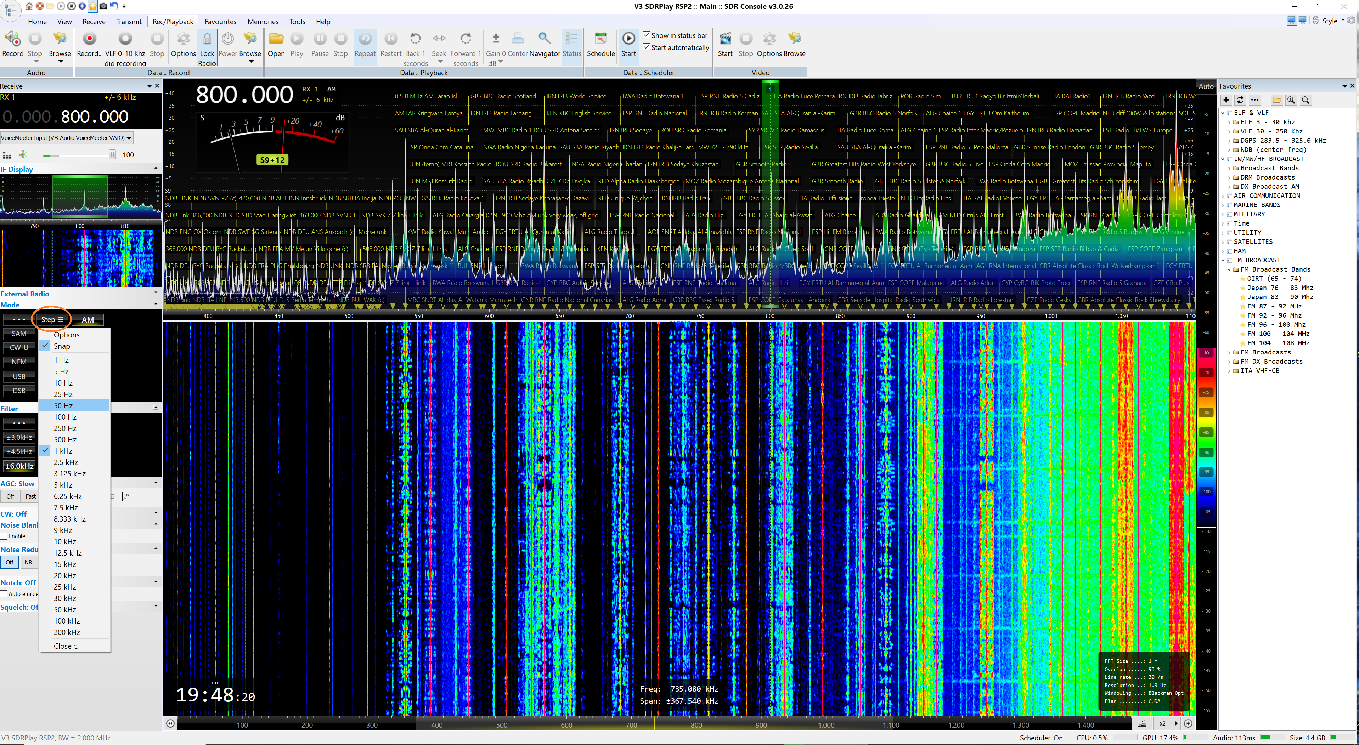Click the Favourites zoom-in magnifier icon

coord(1291,100)
